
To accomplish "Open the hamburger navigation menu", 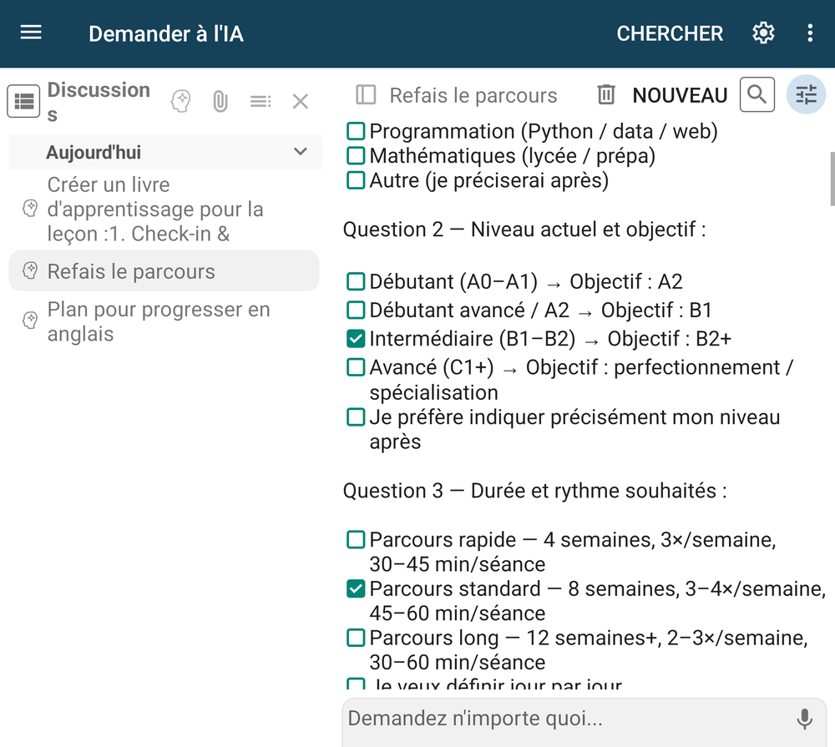I will [x=31, y=33].
